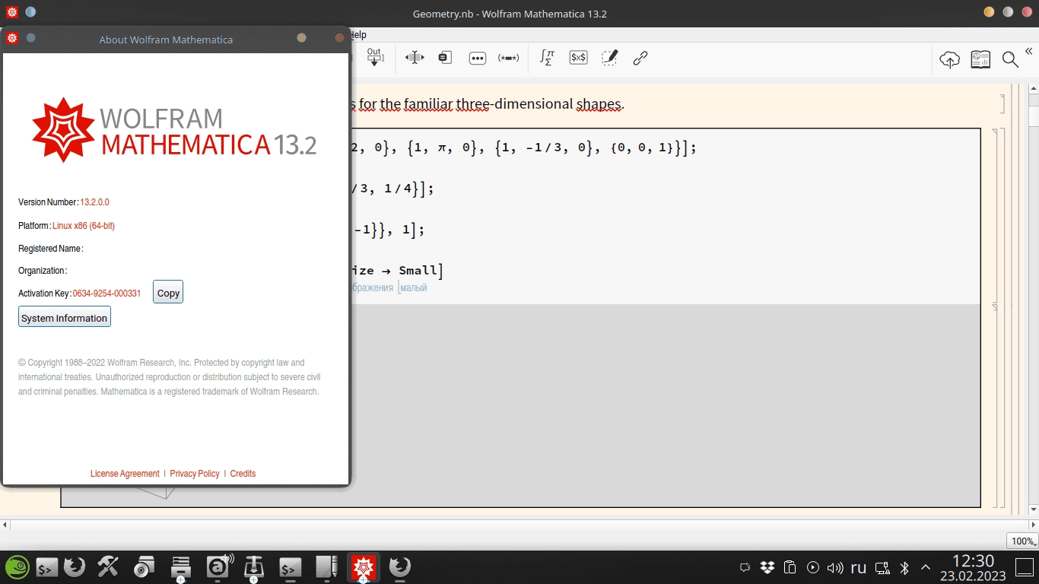Collapse toolbar using the double chevron

tap(1029, 52)
